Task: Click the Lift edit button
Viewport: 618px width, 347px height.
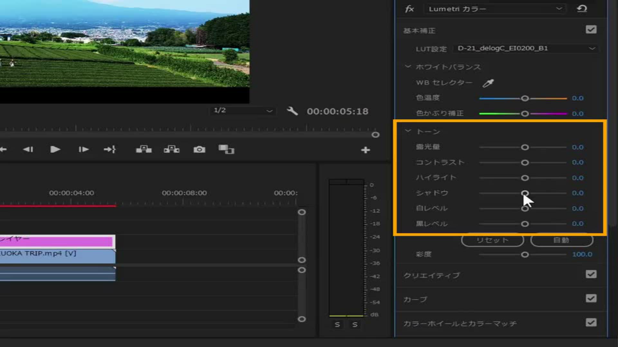Action: point(144,149)
